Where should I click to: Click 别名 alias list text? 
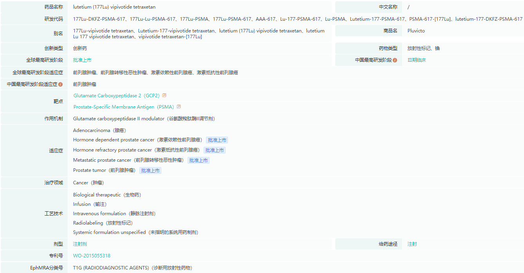(x=199, y=34)
